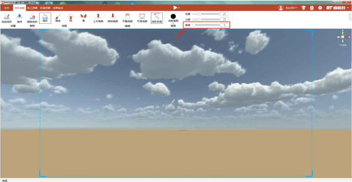Open the settings gear icon
Image resolution: width=352 pixels, height=182 pixels.
[x=320, y=8]
